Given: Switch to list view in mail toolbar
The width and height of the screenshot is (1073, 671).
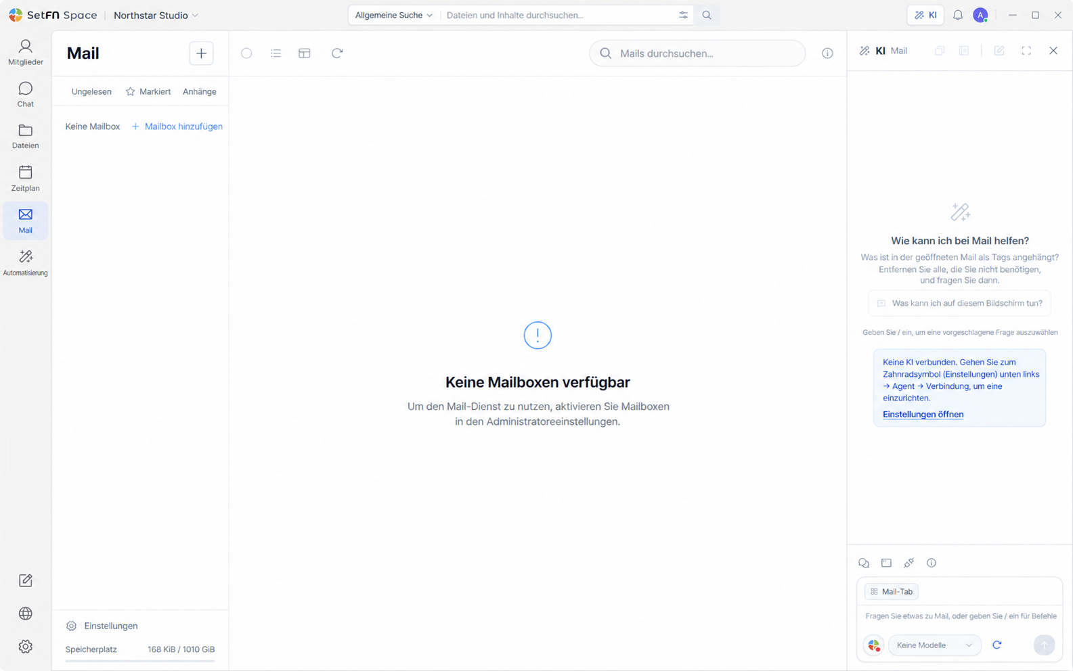Looking at the screenshot, I should tap(276, 53).
